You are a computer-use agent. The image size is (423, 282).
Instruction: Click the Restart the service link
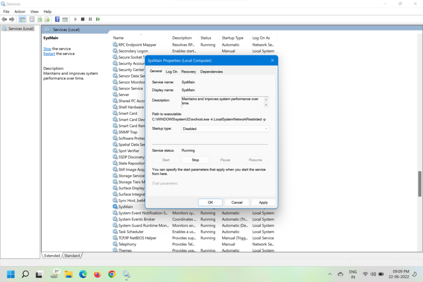pyautogui.click(x=49, y=54)
